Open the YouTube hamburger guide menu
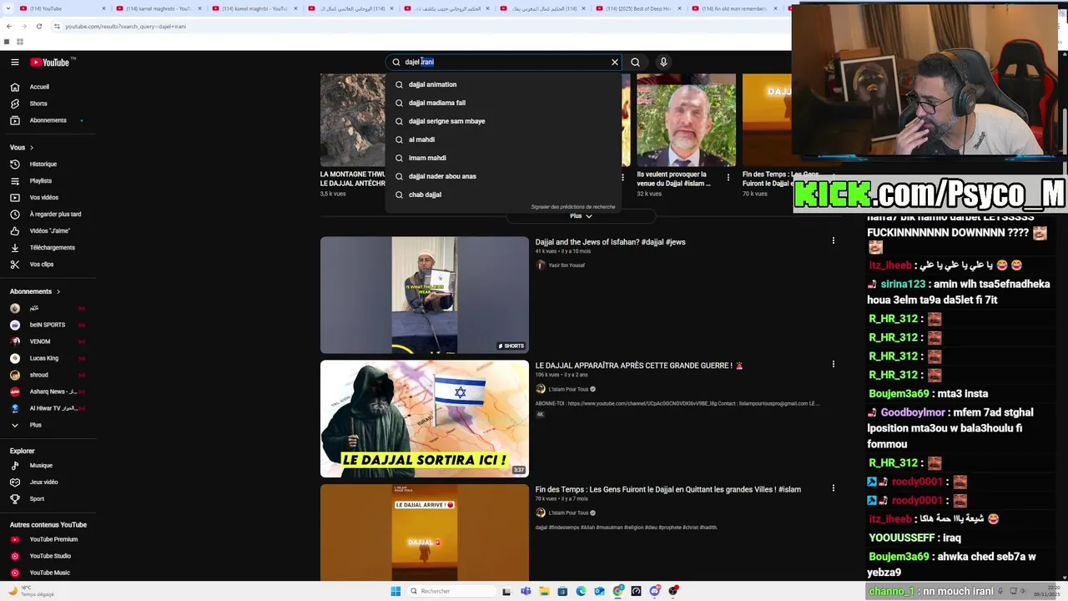Viewport: 1068px width, 601px height. point(15,62)
